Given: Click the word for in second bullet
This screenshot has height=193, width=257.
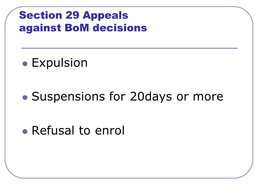Looking at the screenshot, I should (117, 96).
